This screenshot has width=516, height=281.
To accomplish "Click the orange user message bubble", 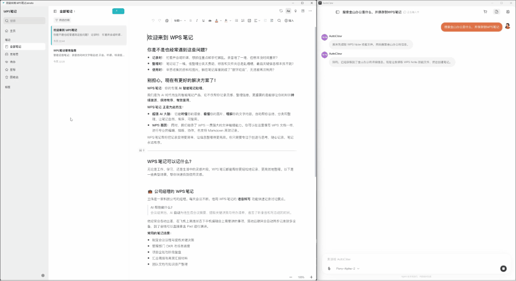I will (x=472, y=27).
